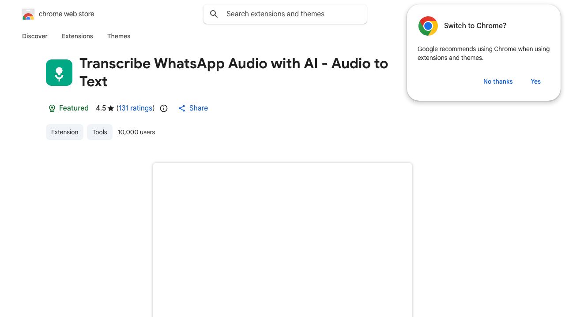Screen dimensions: 565x317
Task: Open the 131 ratings link
Action: 136,108
